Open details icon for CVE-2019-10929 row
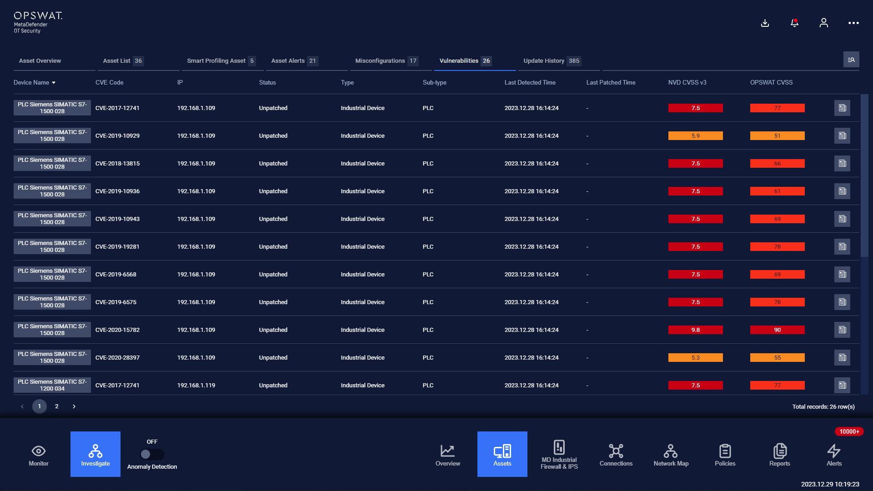 (x=842, y=135)
